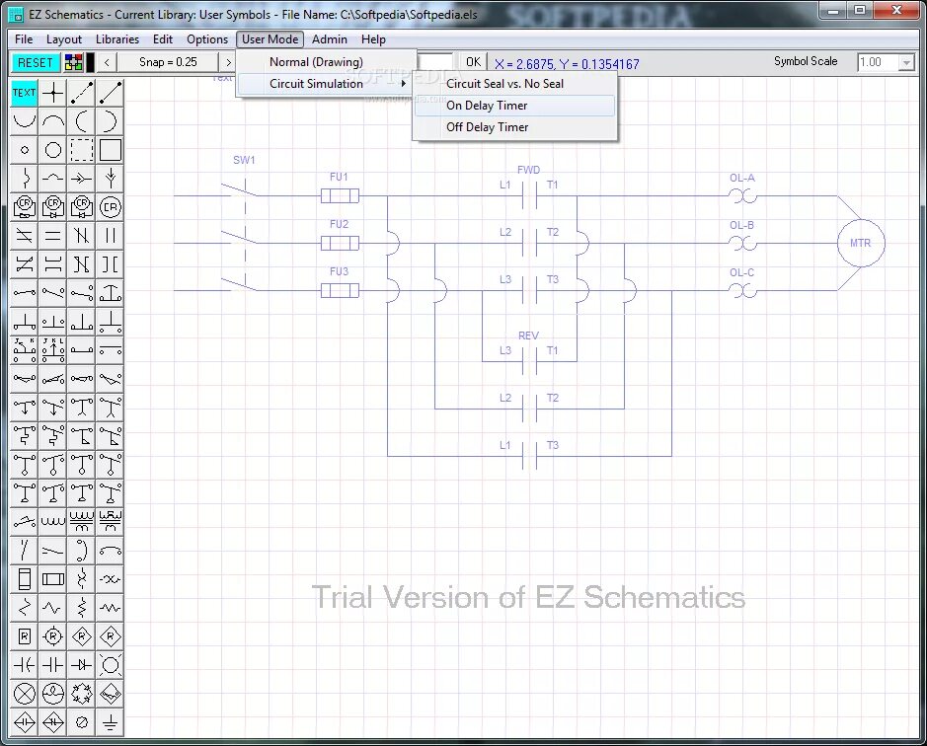Screen dimensions: 927x746
Task: Choose Off Delay Timer simulation mode
Action: (x=487, y=127)
